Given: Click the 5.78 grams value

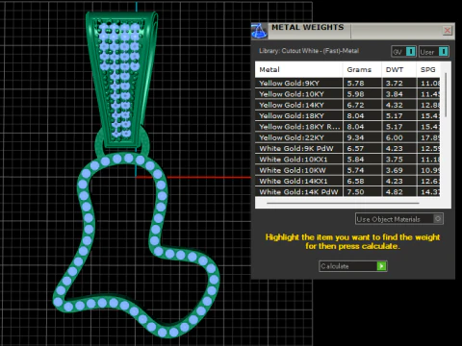Looking at the screenshot, I should pos(355,83).
